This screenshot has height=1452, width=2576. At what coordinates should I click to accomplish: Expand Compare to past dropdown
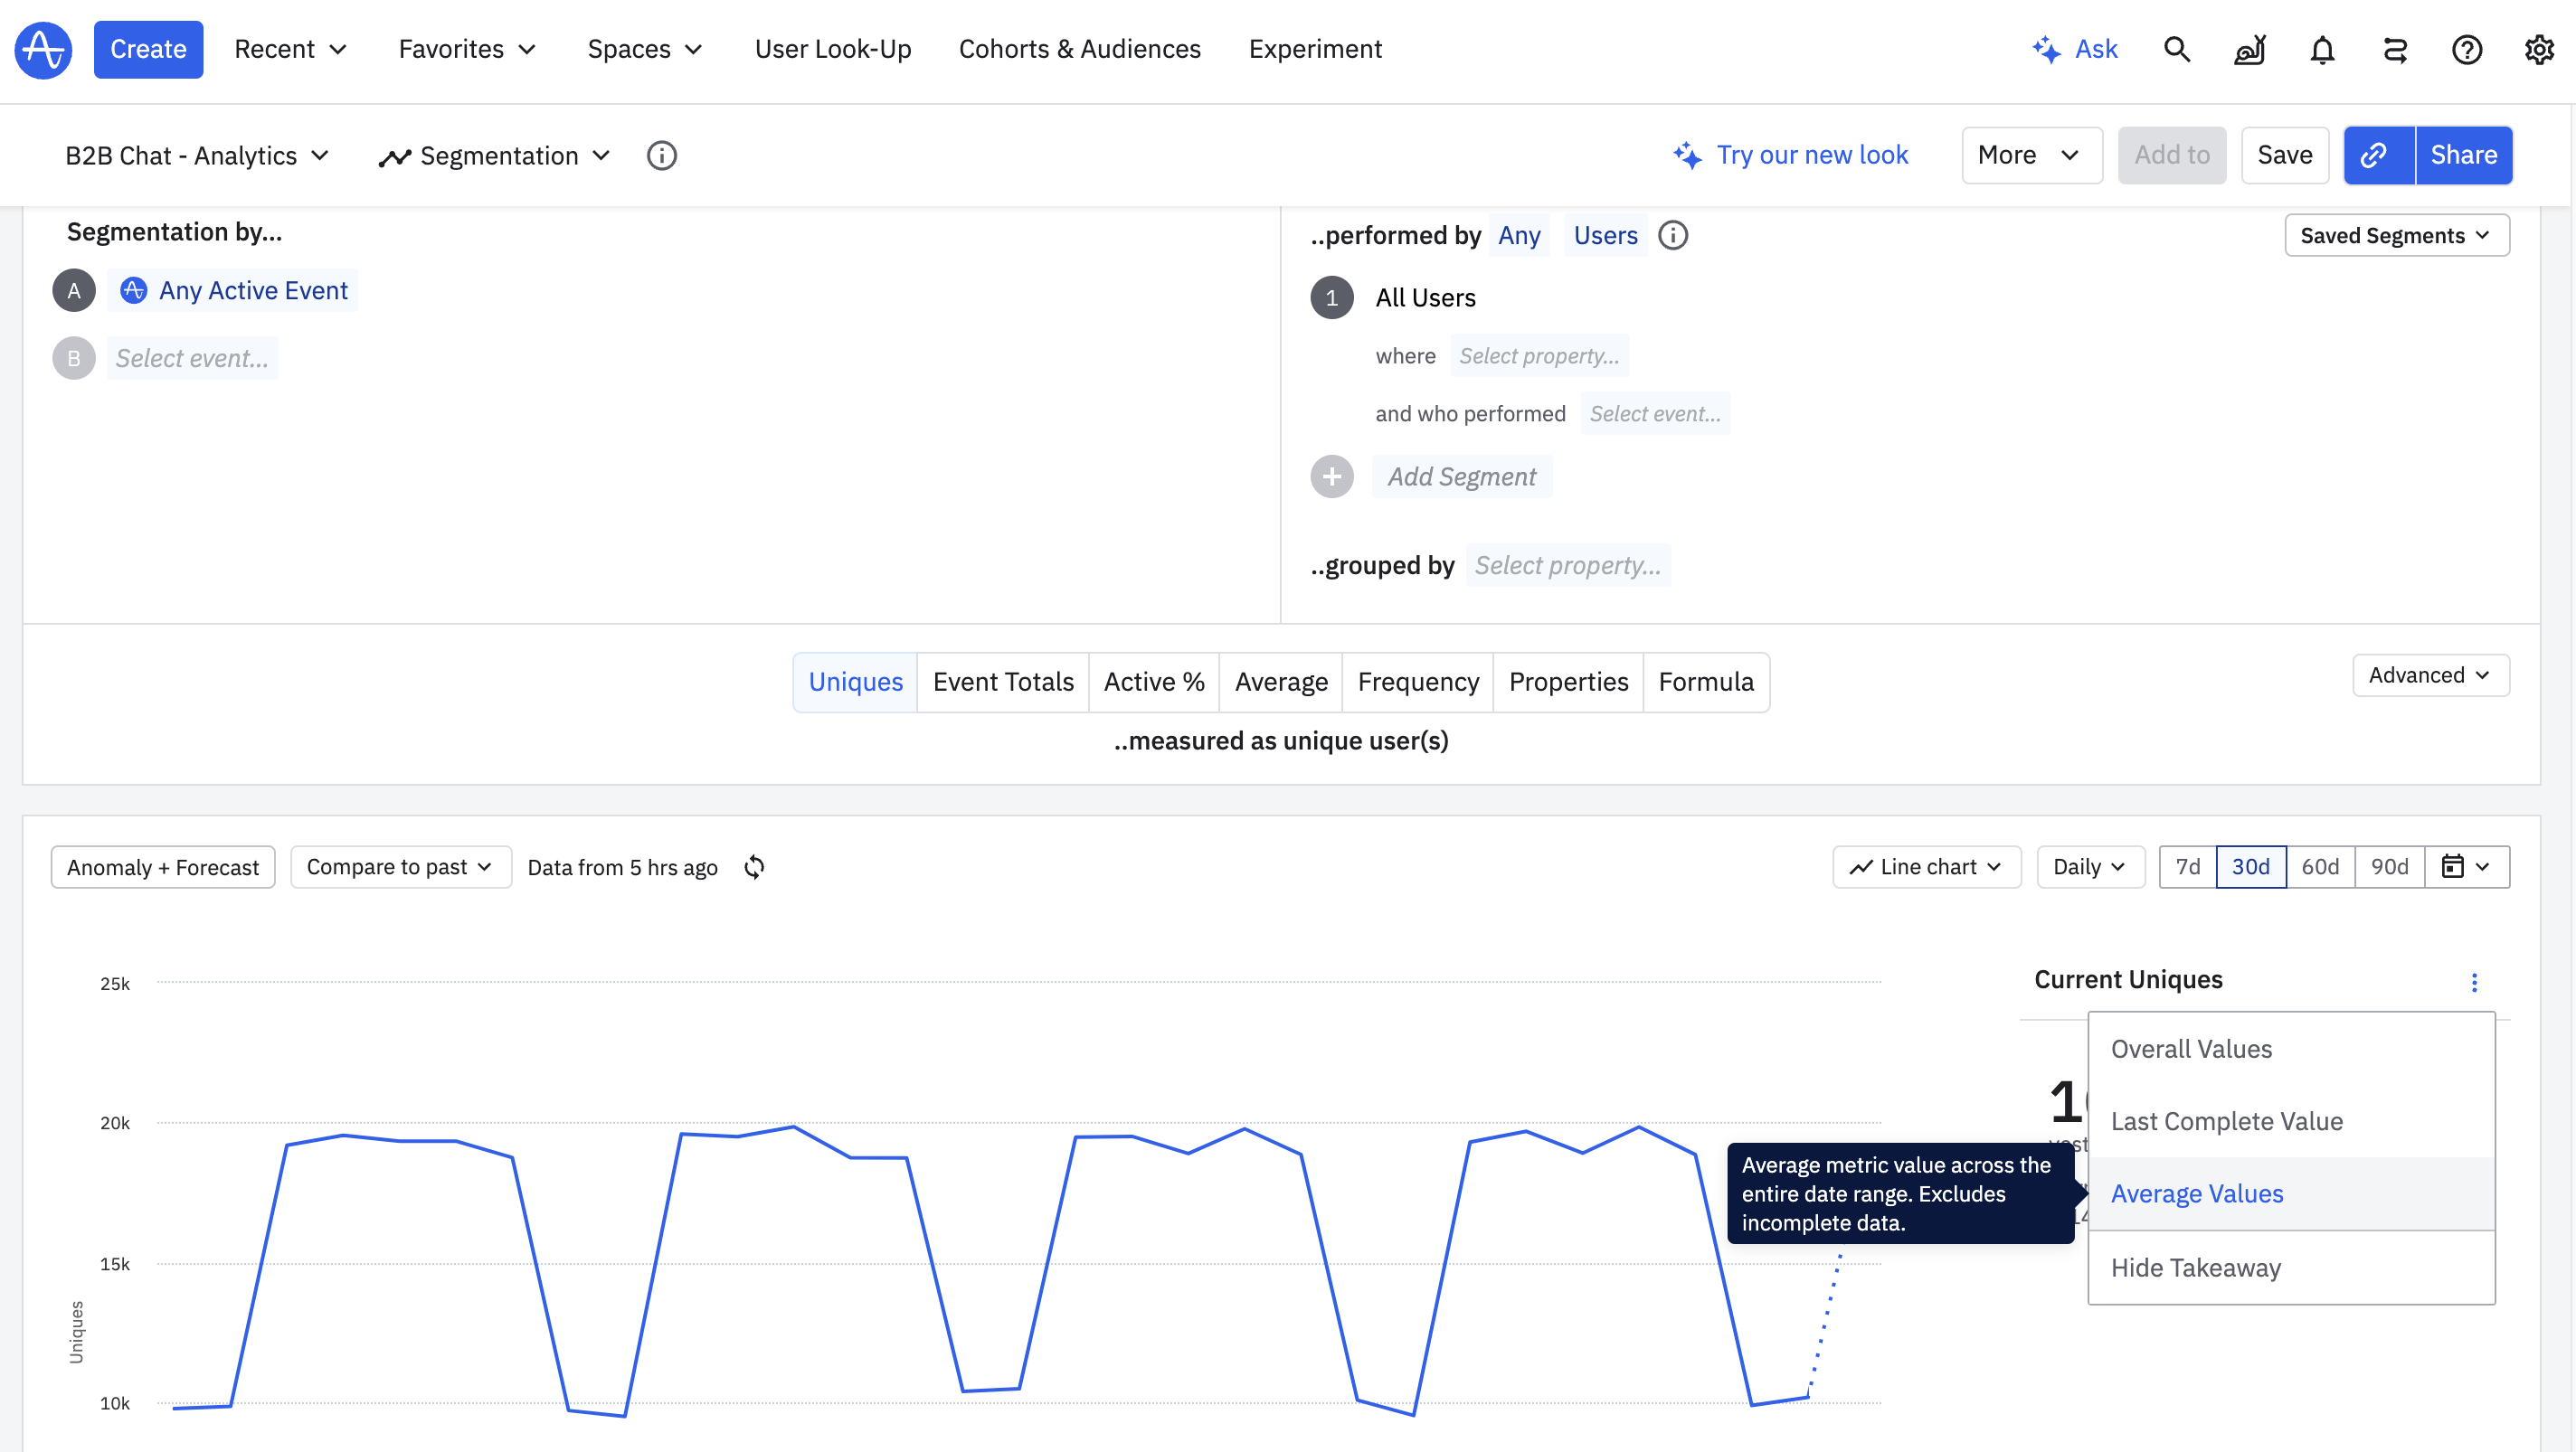click(400, 866)
